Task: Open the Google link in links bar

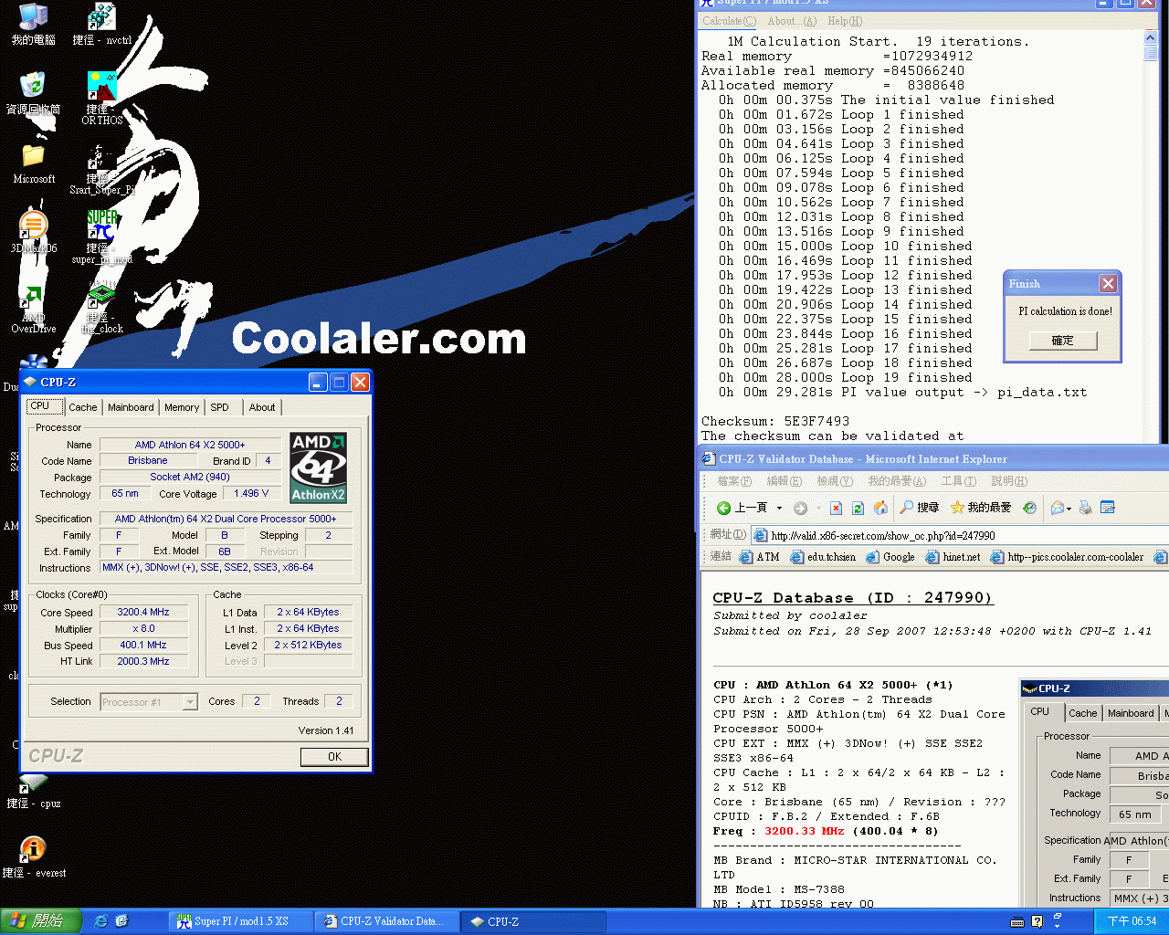Action: pos(890,557)
